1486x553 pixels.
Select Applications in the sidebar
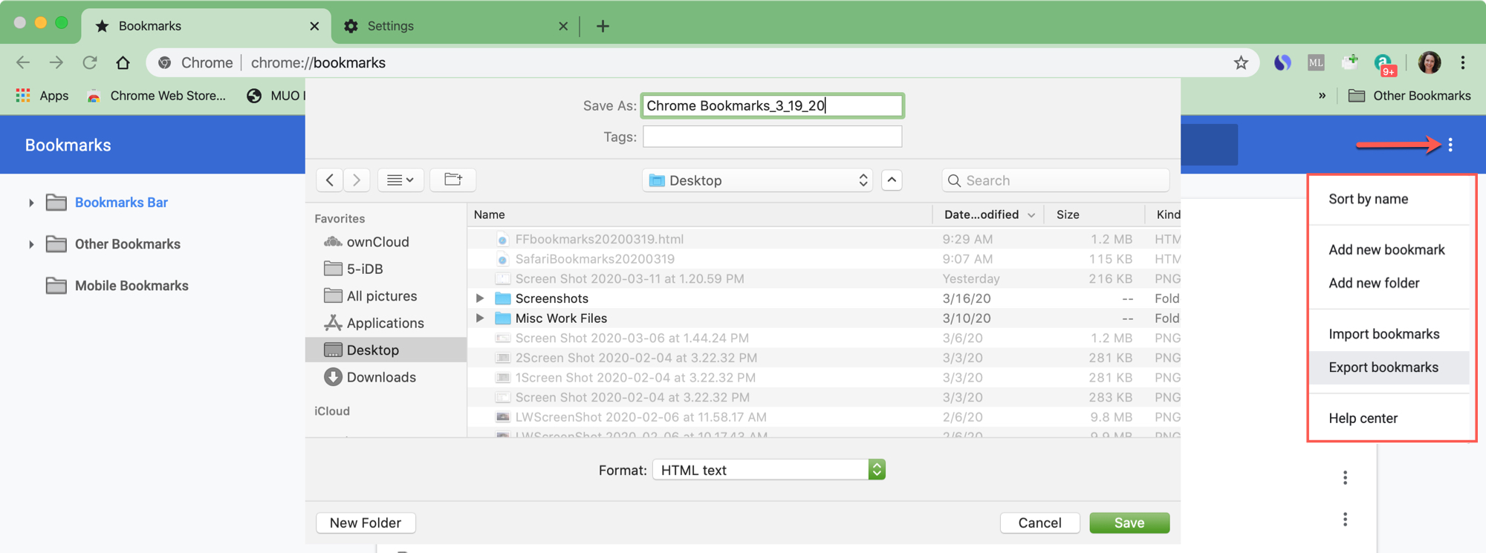(374, 323)
